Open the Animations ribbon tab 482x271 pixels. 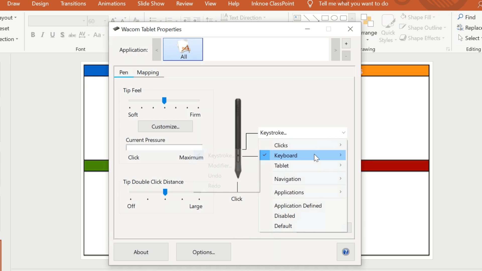pyautogui.click(x=112, y=4)
